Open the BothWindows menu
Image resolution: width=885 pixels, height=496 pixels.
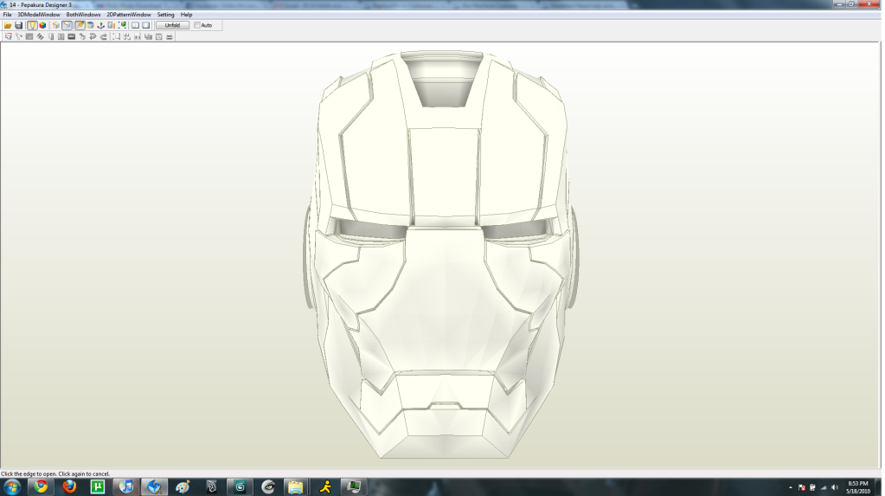[x=84, y=15]
